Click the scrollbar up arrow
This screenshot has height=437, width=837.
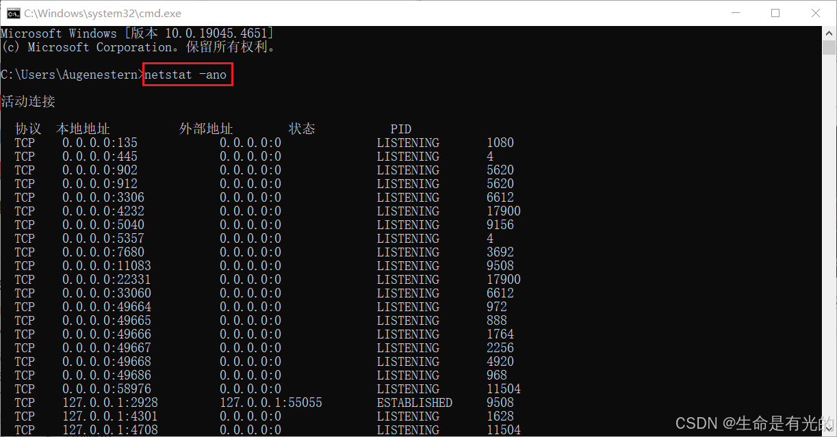[829, 33]
